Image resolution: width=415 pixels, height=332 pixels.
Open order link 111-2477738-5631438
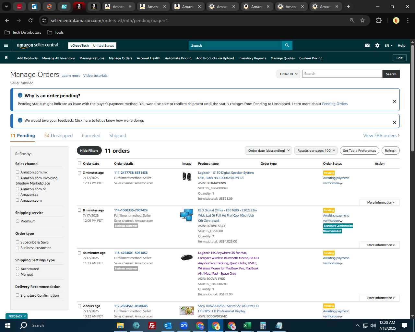click(131, 172)
